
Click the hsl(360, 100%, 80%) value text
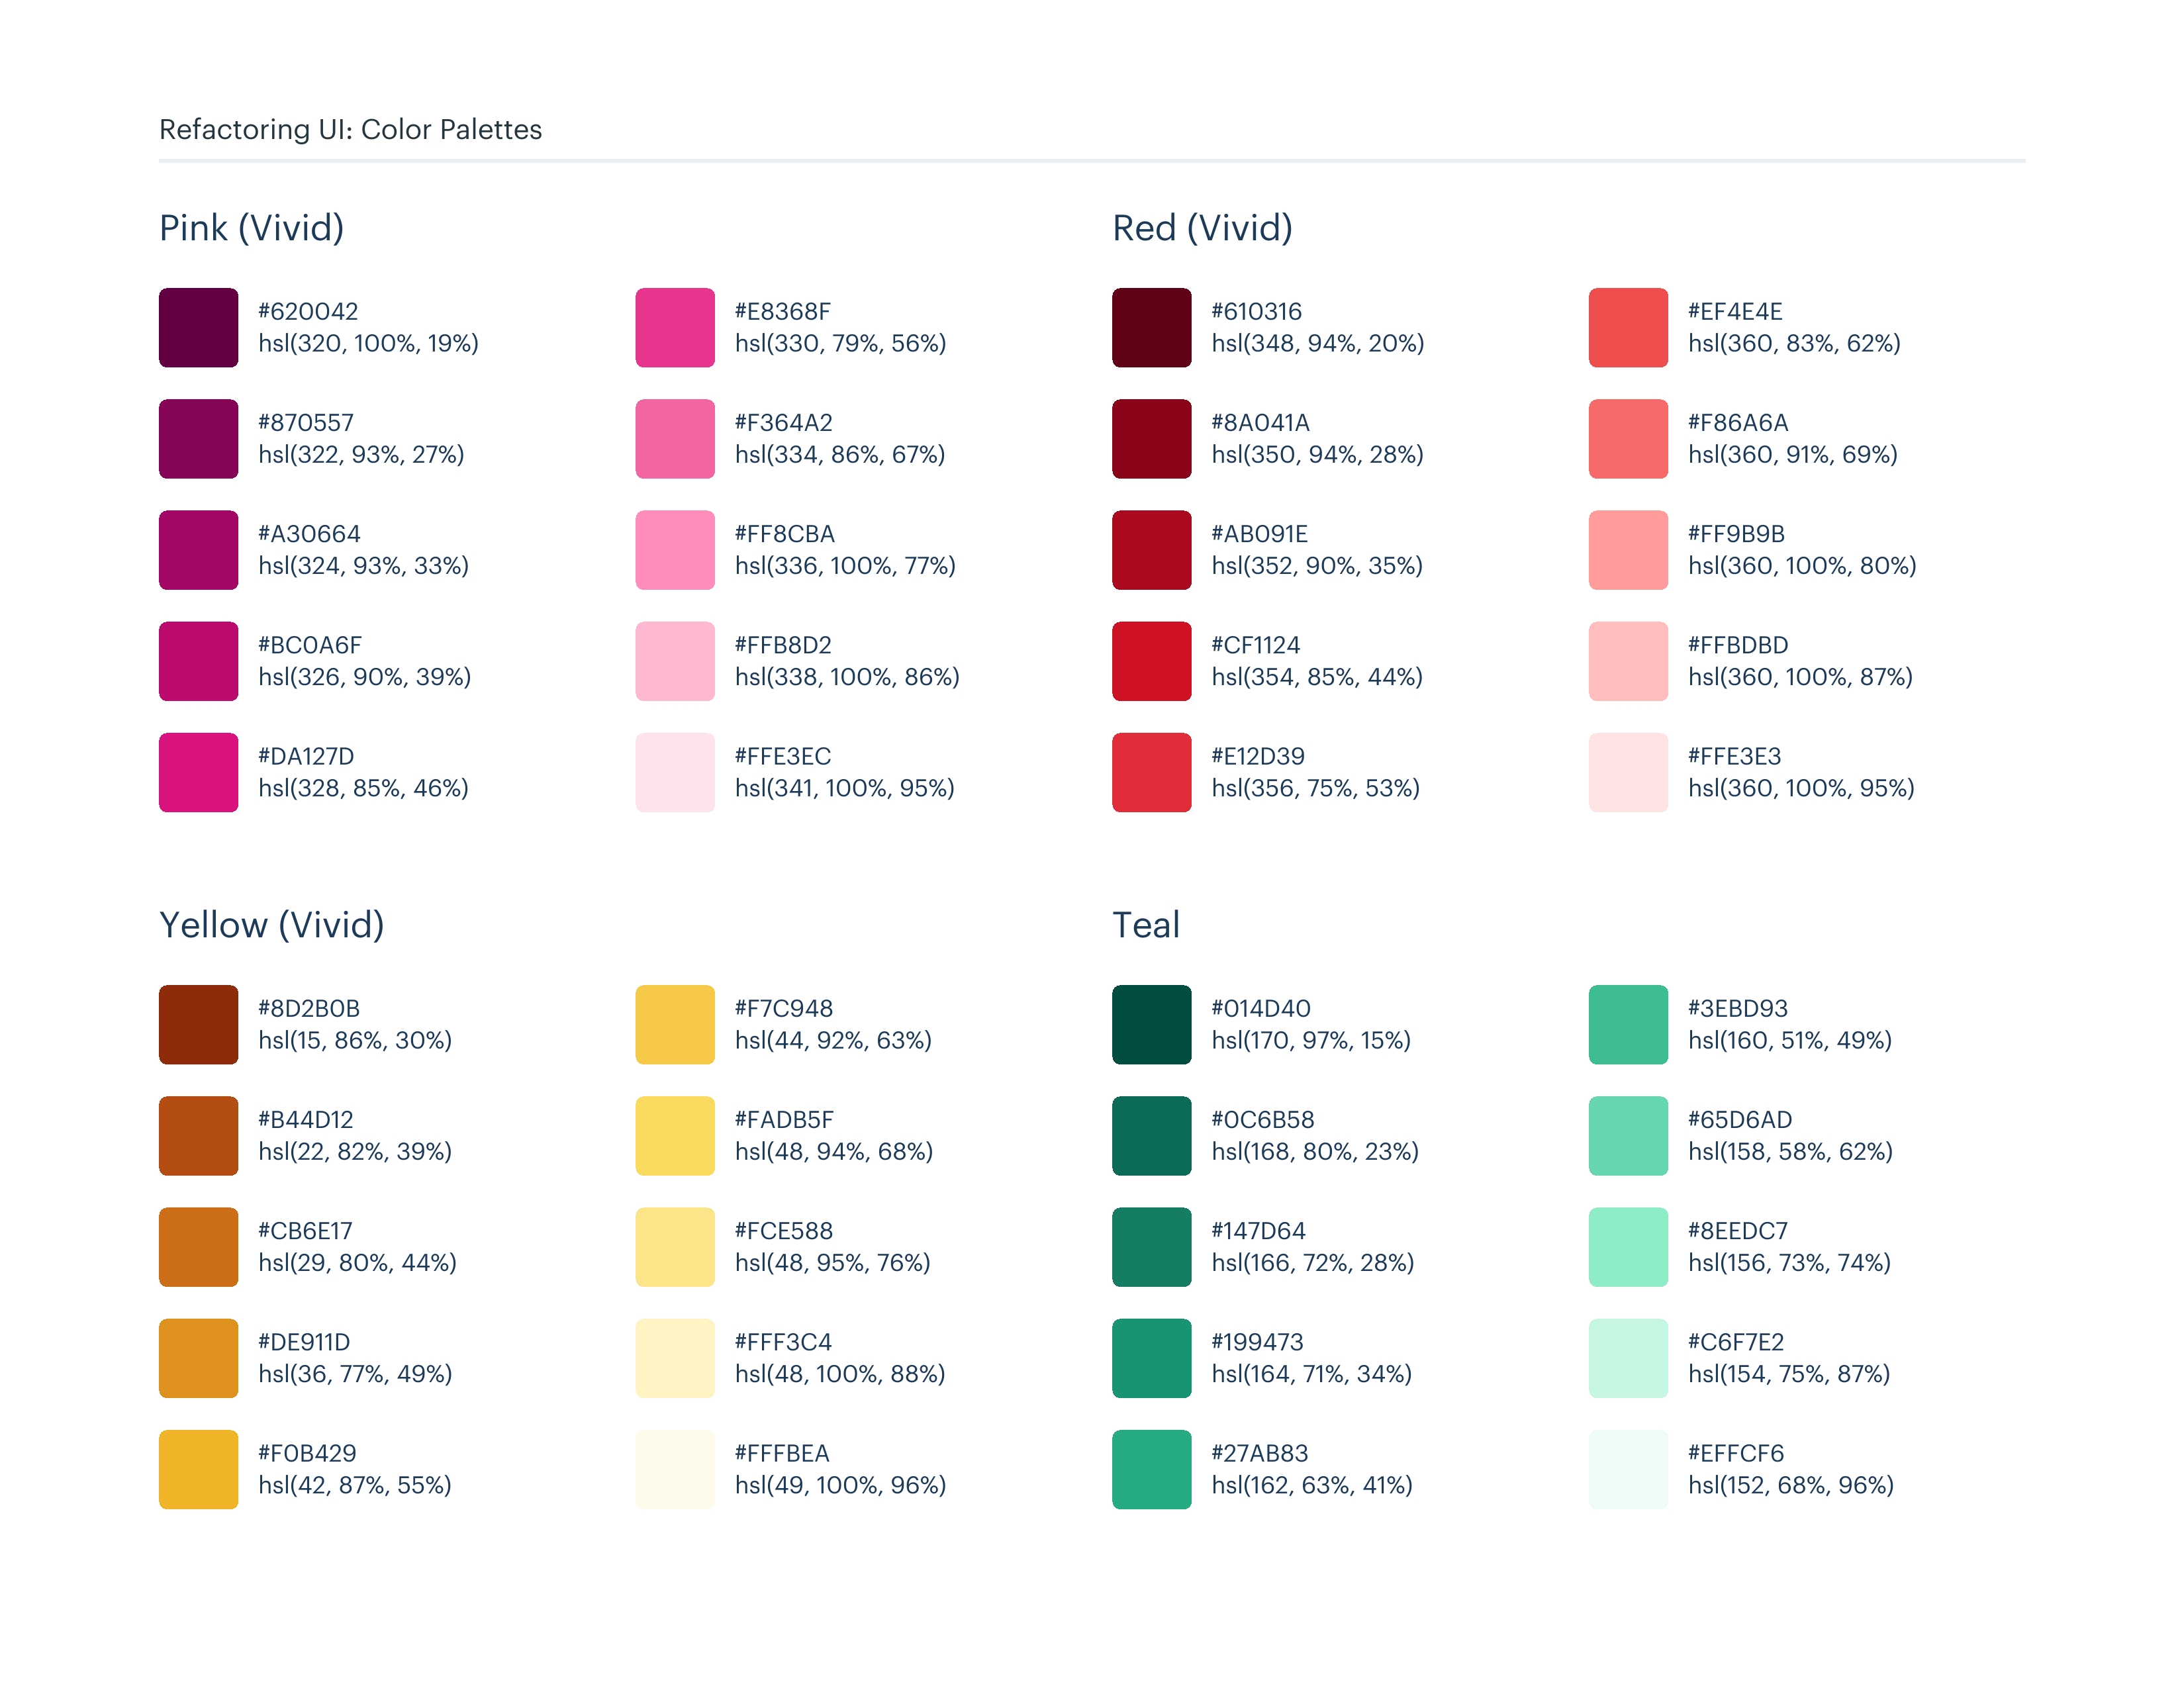[1802, 566]
